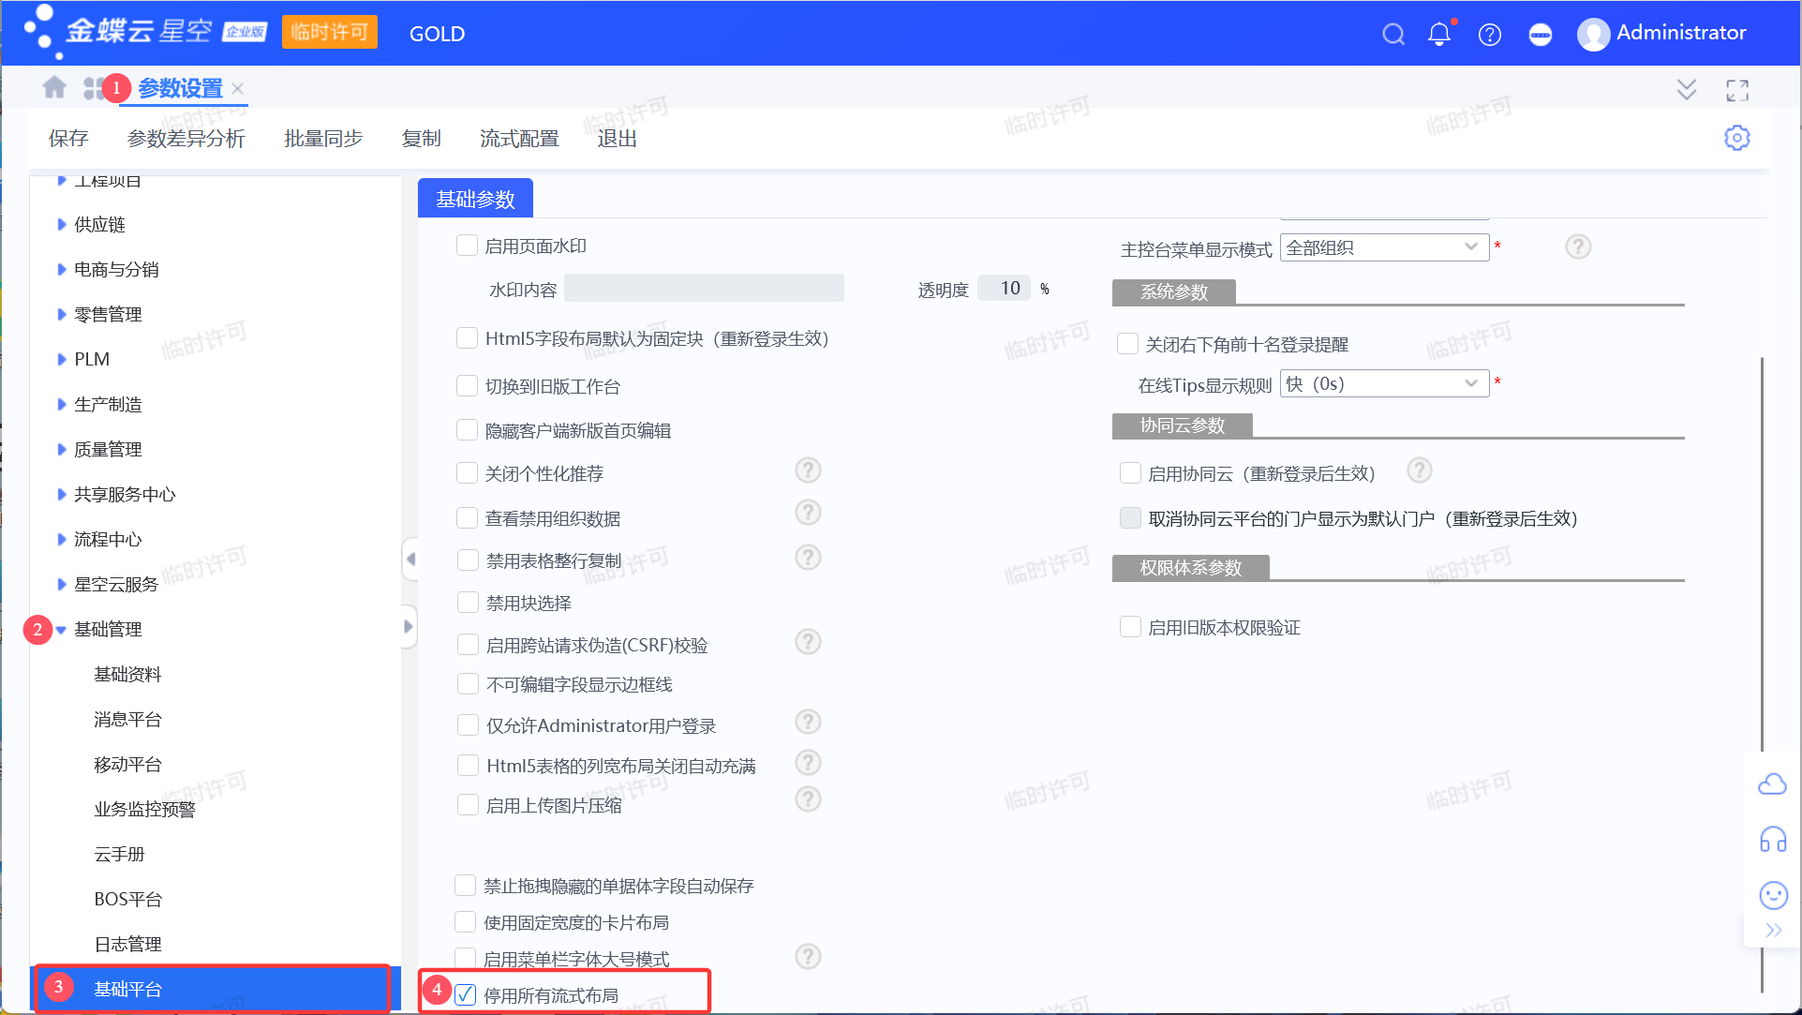Expand the 供应链 tree node
1802x1015 pixels.
coord(62,225)
